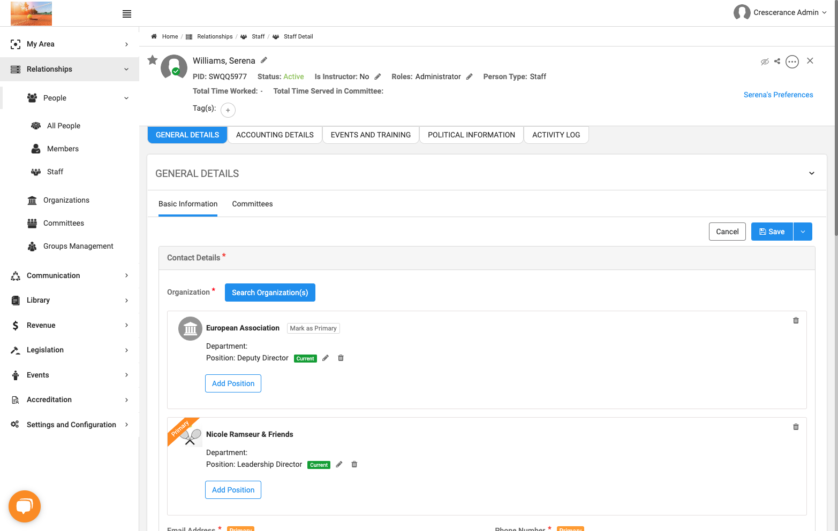Open Staff in sidebar
This screenshot has height=531, width=838.
55,172
